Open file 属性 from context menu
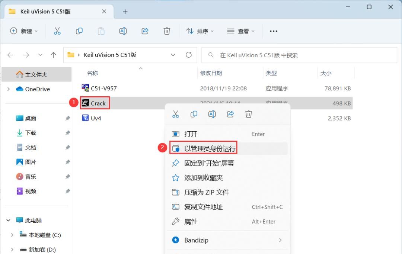Screen dimensions: 402x254 click(195, 221)
